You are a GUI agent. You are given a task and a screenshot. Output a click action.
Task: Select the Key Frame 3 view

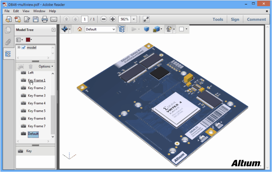[37, 96]
